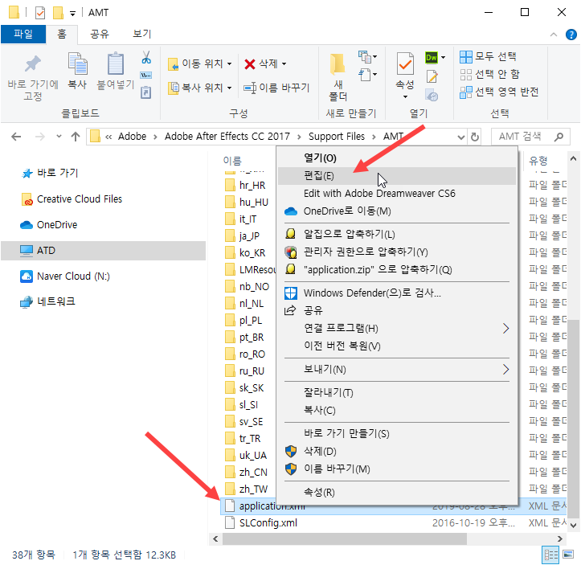Click the 이름 column header
Screen dimensions: 581x565
click(232, 161)
